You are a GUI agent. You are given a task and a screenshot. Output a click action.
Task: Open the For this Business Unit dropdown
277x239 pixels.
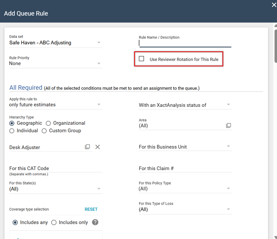coord(228,147)
